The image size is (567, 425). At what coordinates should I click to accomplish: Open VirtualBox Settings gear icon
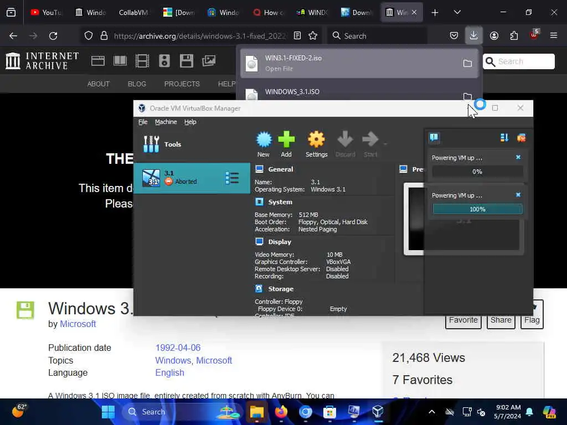point(316,144)
